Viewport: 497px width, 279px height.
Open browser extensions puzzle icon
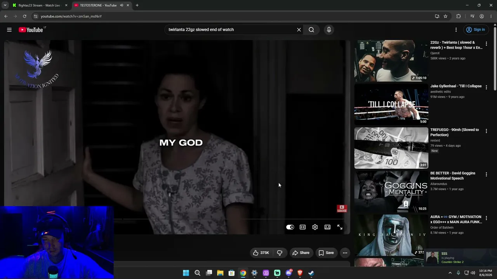point(459,16)
